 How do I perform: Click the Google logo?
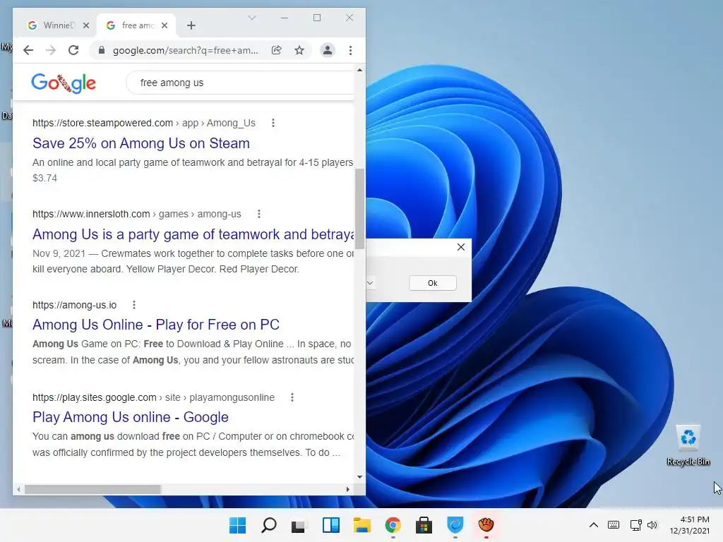click(x=64, y=83)
